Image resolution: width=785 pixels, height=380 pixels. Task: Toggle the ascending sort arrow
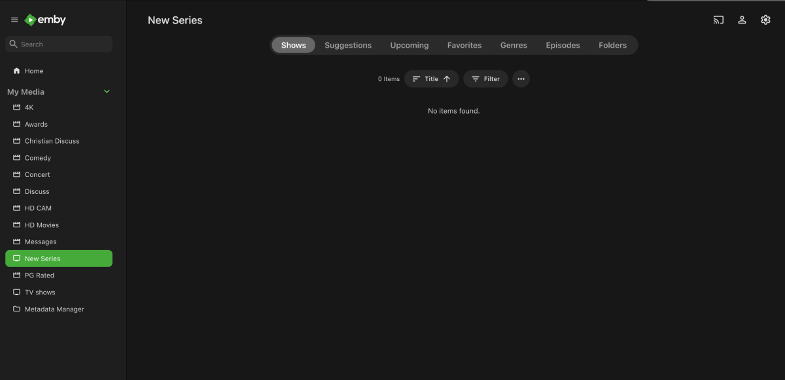tap(447, 78)
